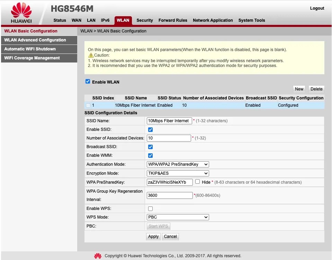
Task: Toggle the Broadcast SSID checkbox
Action: coord(150,147)
